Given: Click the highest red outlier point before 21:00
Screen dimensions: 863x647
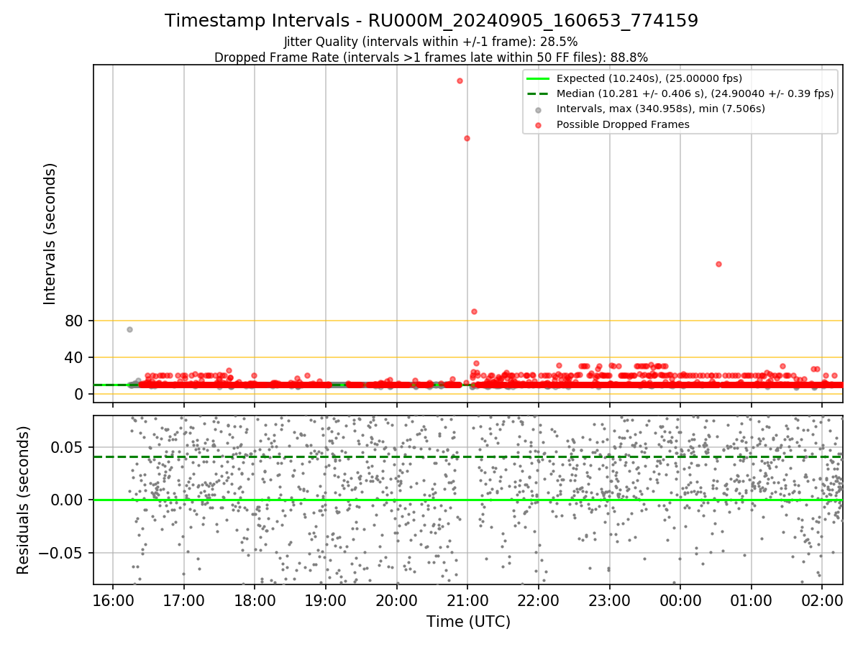Looking at the screenshot, I should point(460,81).
